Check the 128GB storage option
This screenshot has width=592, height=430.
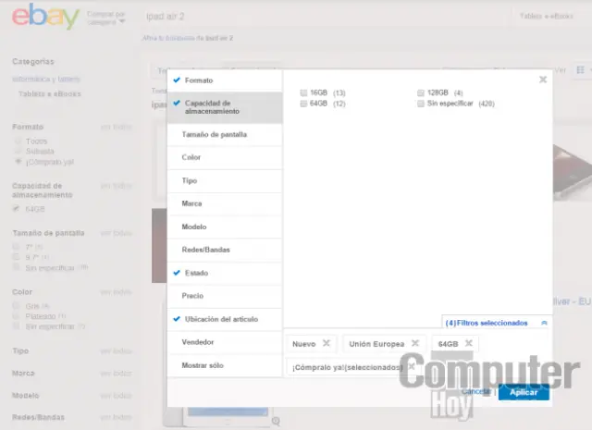(421, 93)
